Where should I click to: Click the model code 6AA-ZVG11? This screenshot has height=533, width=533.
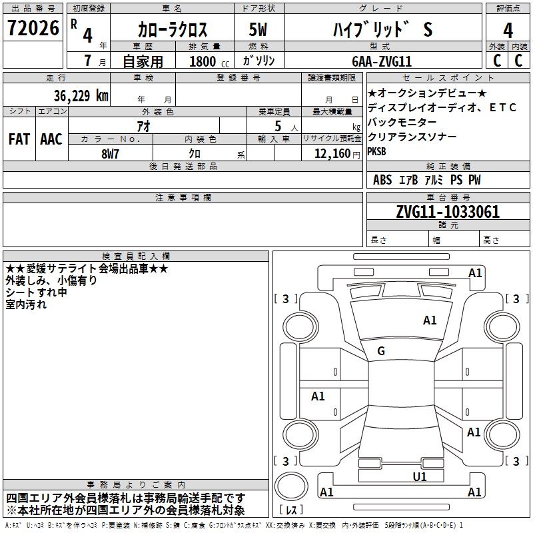tap(382, 61)
